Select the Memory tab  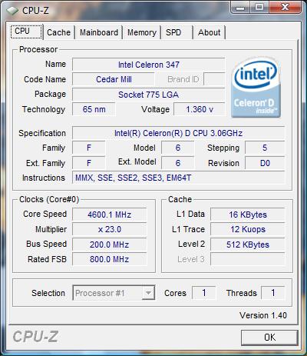(142, 32)
